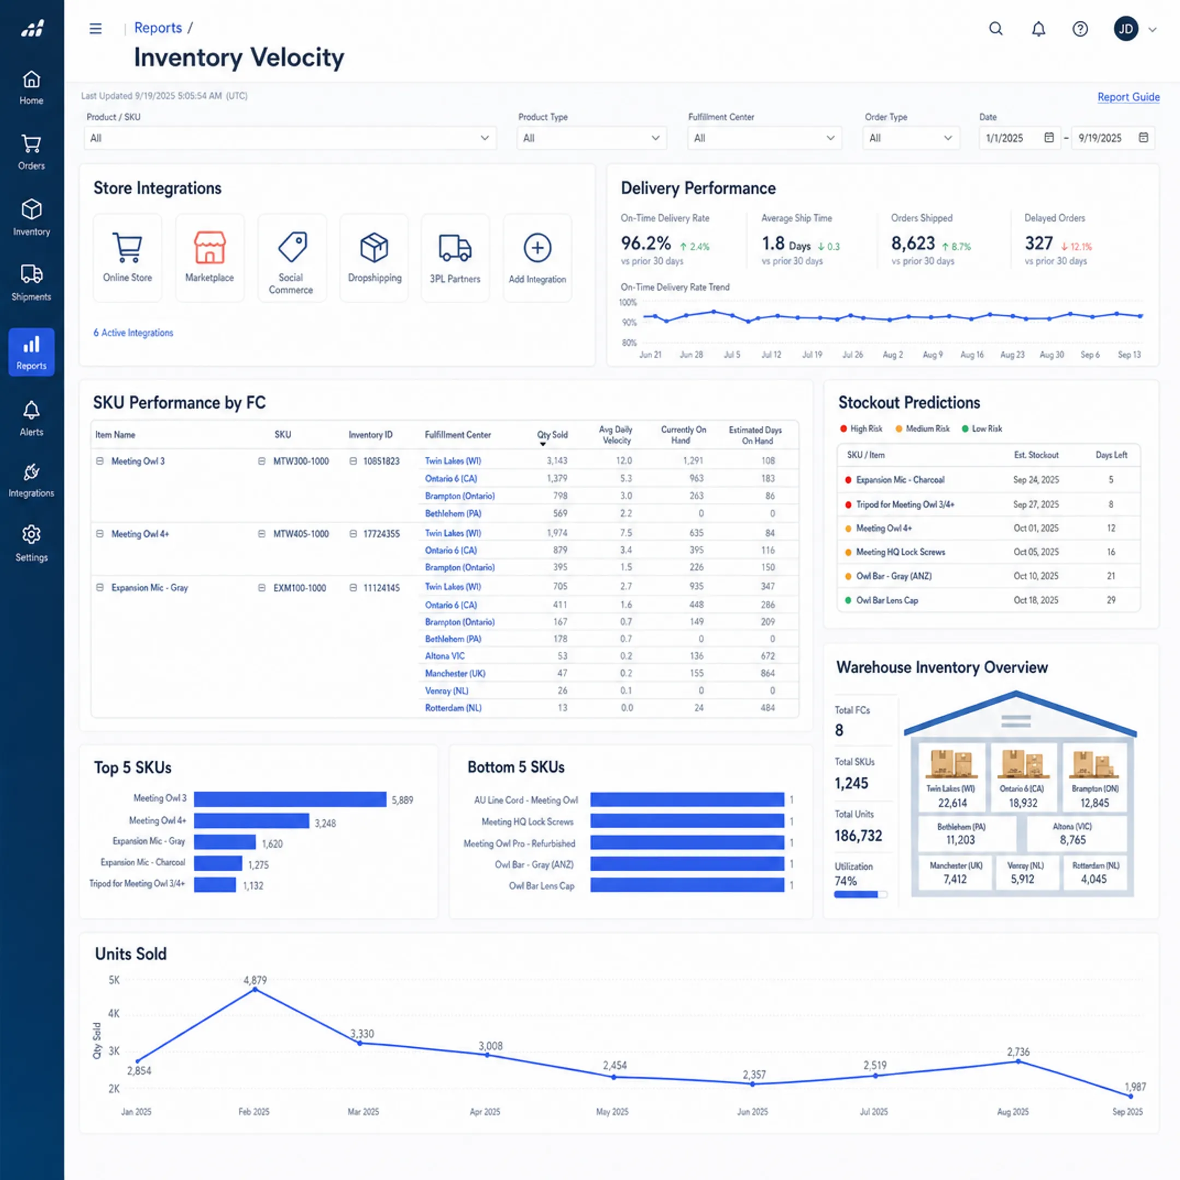Open the Online Store integration
The image size is (1180, 1180).
point(128,258)
